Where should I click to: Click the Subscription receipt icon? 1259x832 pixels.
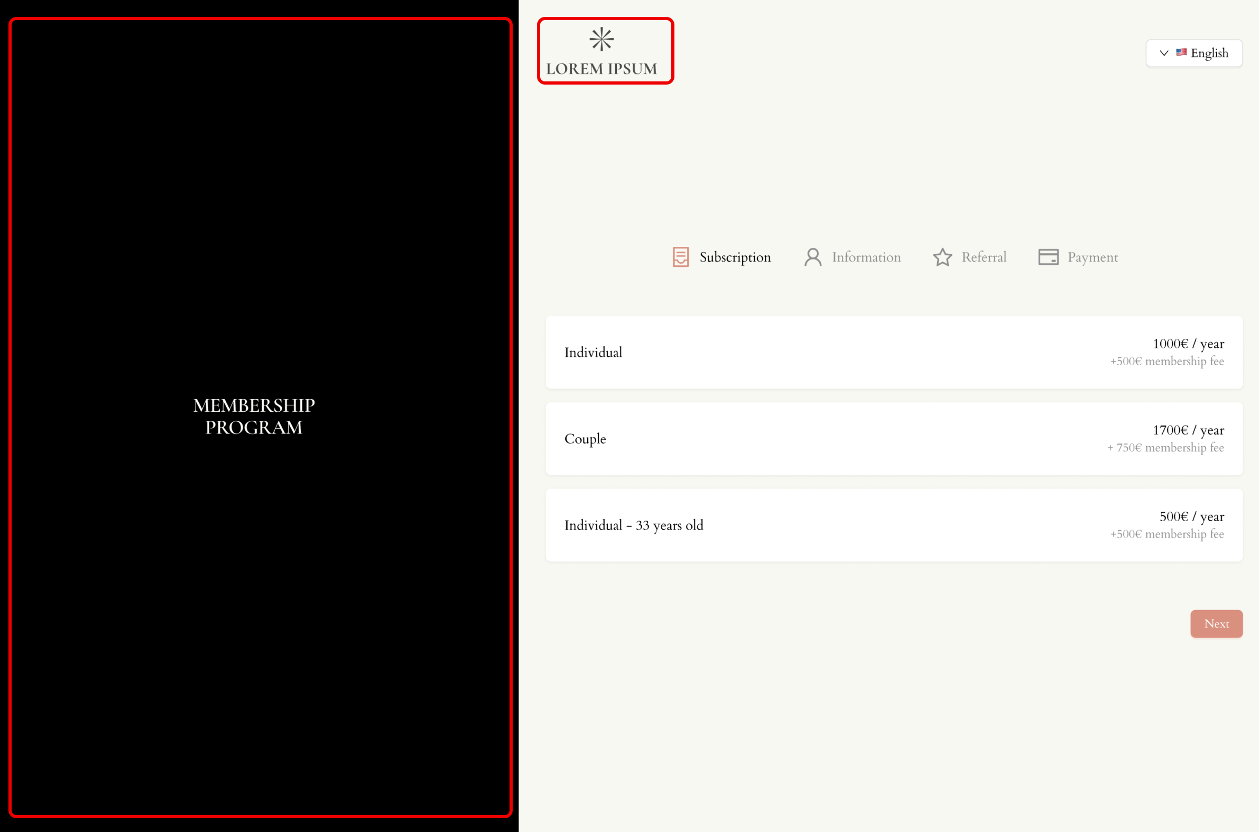coord(680,257)
